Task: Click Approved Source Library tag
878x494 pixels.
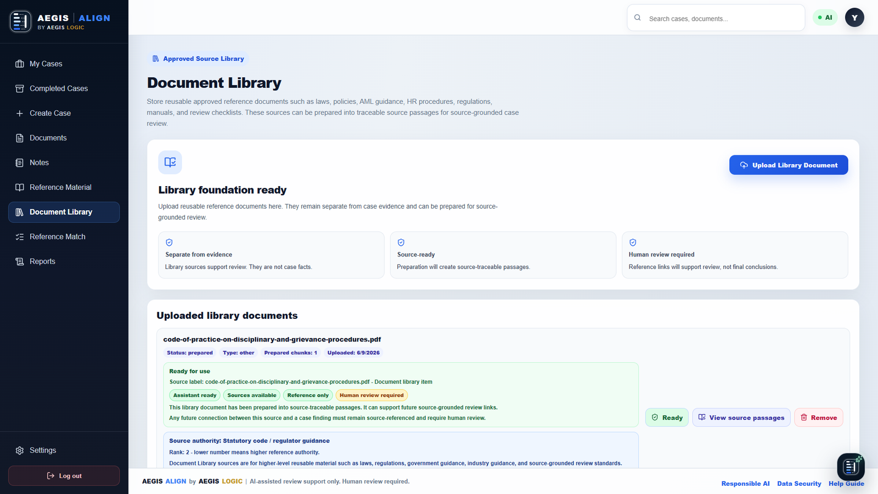Action: click(x=198, y=59)
